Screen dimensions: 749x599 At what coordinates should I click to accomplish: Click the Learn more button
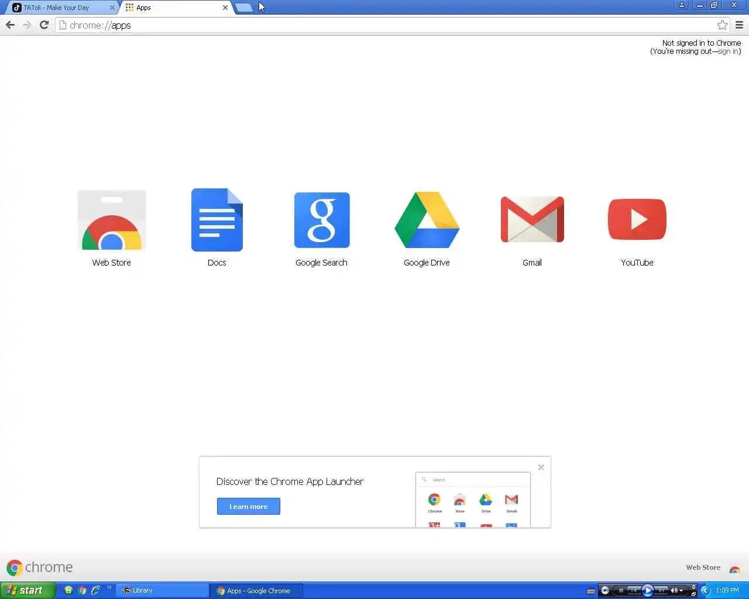click(x=248, y=507)
